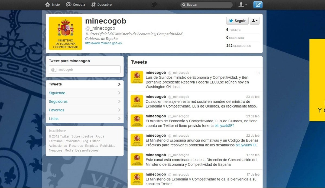Screen dimensions: 325x188
Task: Click the Twitter bird logo in top bar
Action: click(x=154, y=5)
